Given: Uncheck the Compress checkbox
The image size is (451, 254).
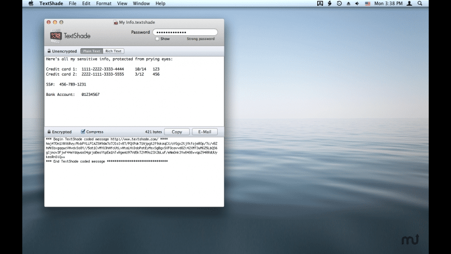Looking at the screenshot, I should click(x=83, y=132).
